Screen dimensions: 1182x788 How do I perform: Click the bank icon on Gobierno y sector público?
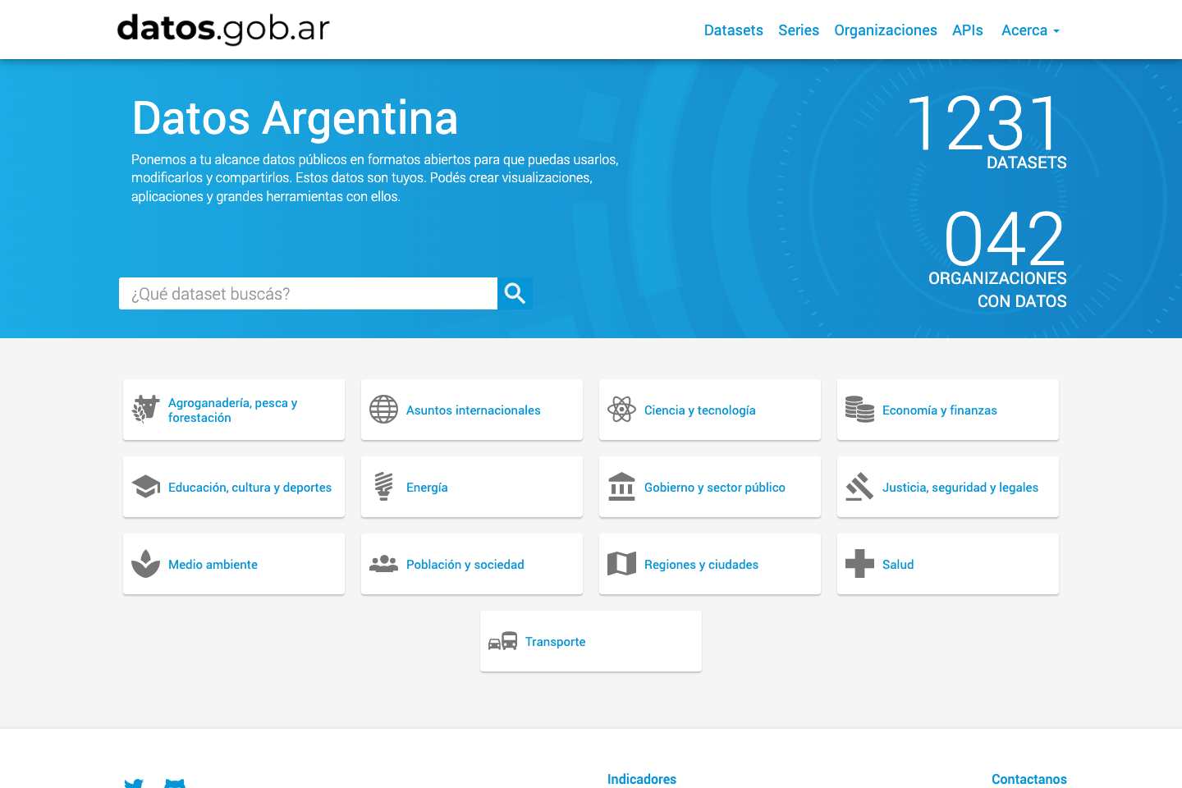(x=621, y=486)
